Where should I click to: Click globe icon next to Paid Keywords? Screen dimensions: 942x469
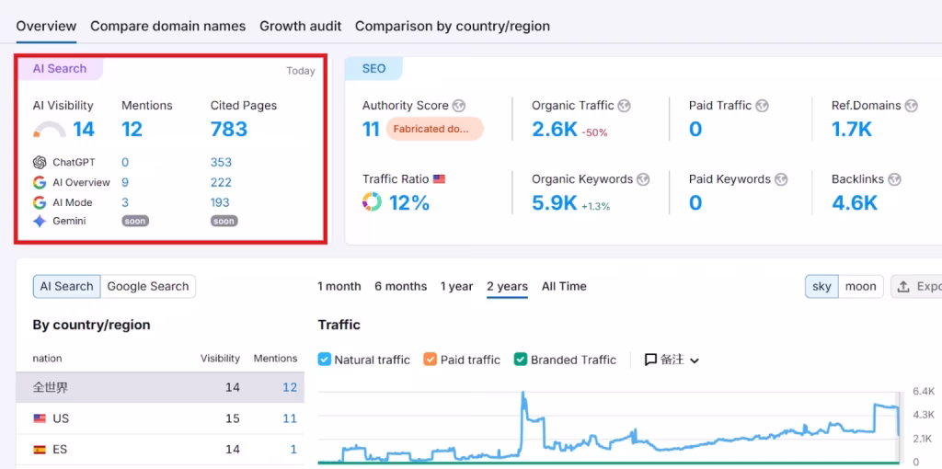click(781, 179)
